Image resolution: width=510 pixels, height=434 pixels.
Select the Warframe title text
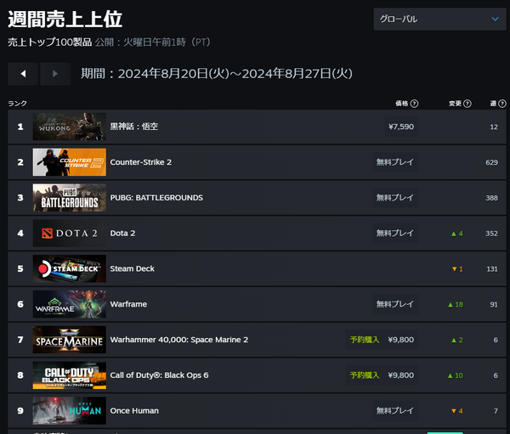click(x=128, y=304)
